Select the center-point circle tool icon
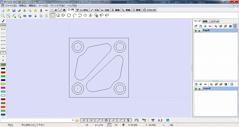The image size is (239, 127). point(53,15)
